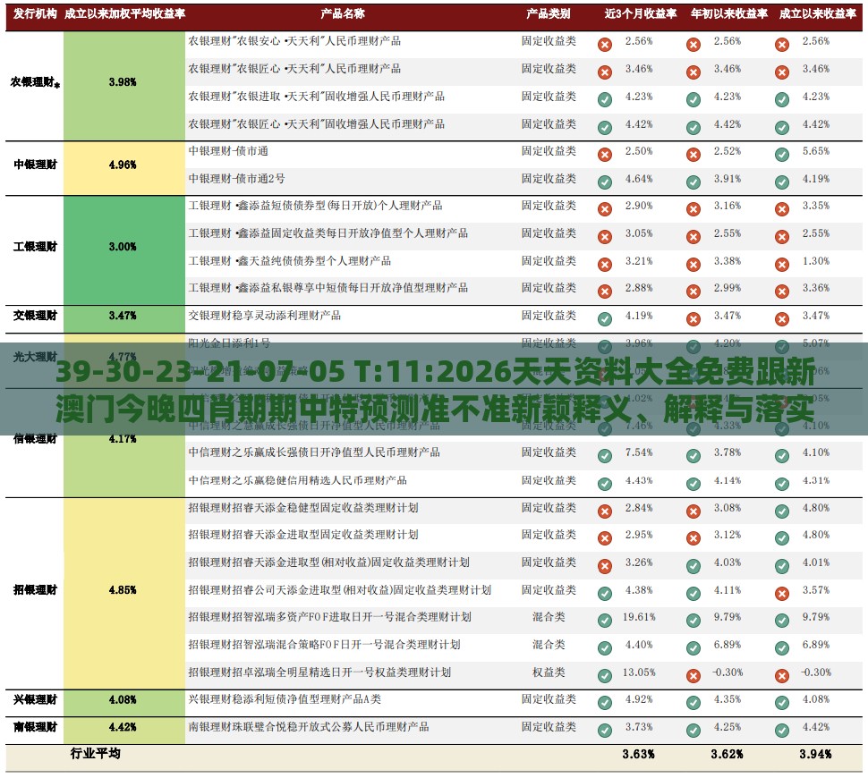Click red cross under 年初以来收益率 for 招卓泓瑞全明星
This screenshot has height=778, width=868.
point(694,676)
